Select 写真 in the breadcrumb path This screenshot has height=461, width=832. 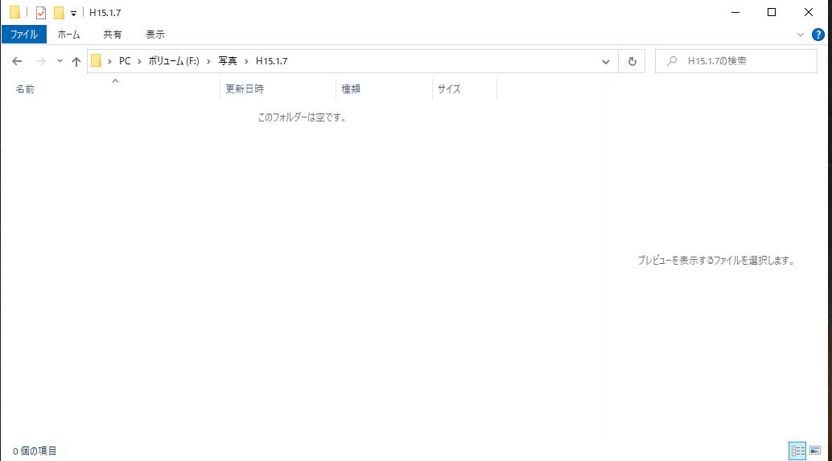(228, 61)
